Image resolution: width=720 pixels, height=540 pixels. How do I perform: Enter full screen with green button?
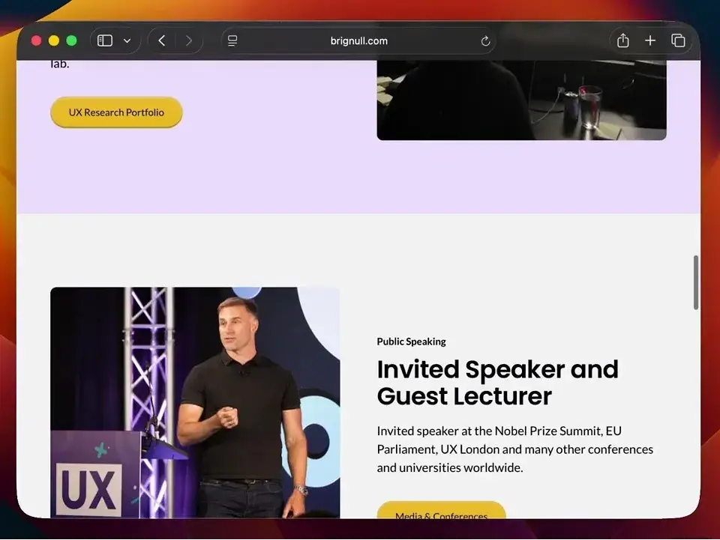[72, 40]
